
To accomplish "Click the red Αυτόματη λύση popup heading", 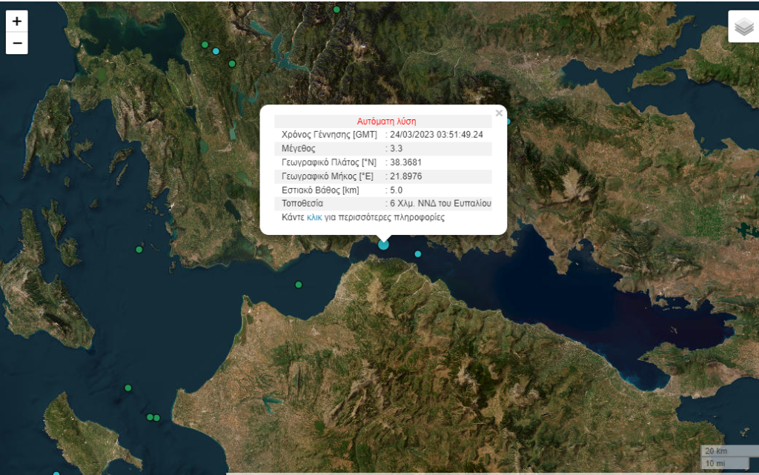I will click(386, 121).
